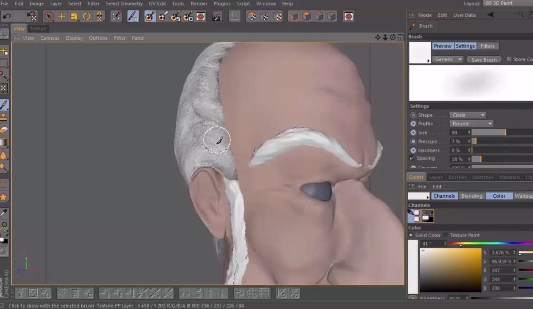The image size is (533, 309).
Task: Open the viewport Cameras menu
Action: (50, 38)
